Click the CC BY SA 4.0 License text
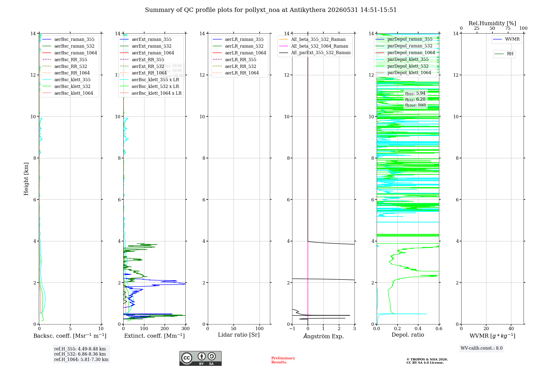This screenshot has width=542, height=368. tap(425, 363)
